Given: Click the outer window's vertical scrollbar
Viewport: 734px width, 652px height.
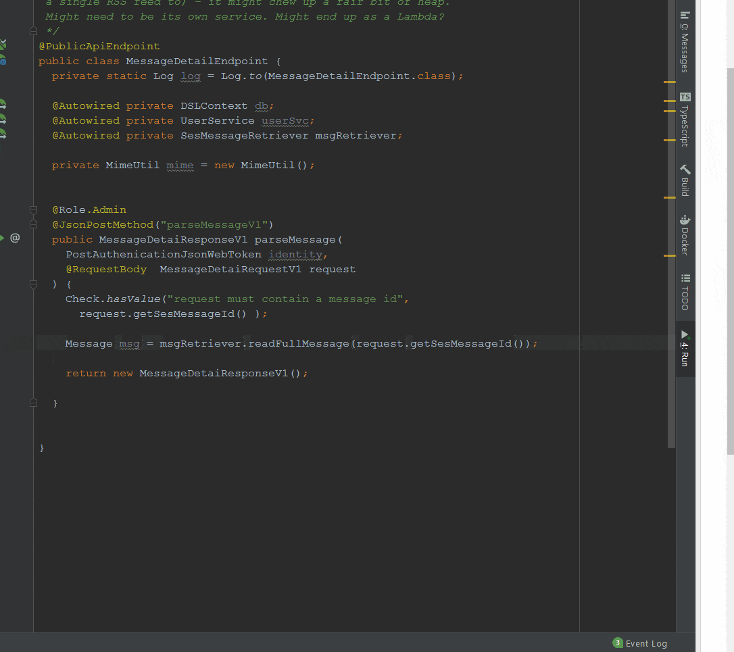Looking at the screenshot, I should pos(730,261).
